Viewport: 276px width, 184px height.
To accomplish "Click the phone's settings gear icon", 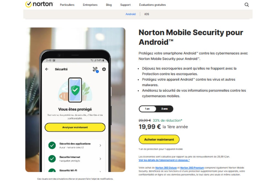I will 104,69.
